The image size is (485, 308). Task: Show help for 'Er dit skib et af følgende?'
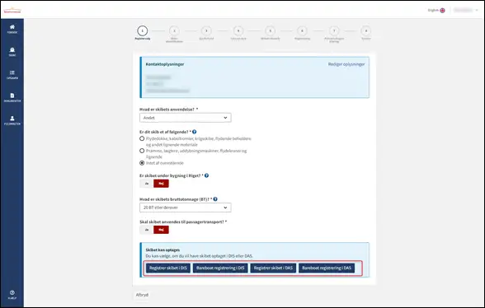point(195,132)
